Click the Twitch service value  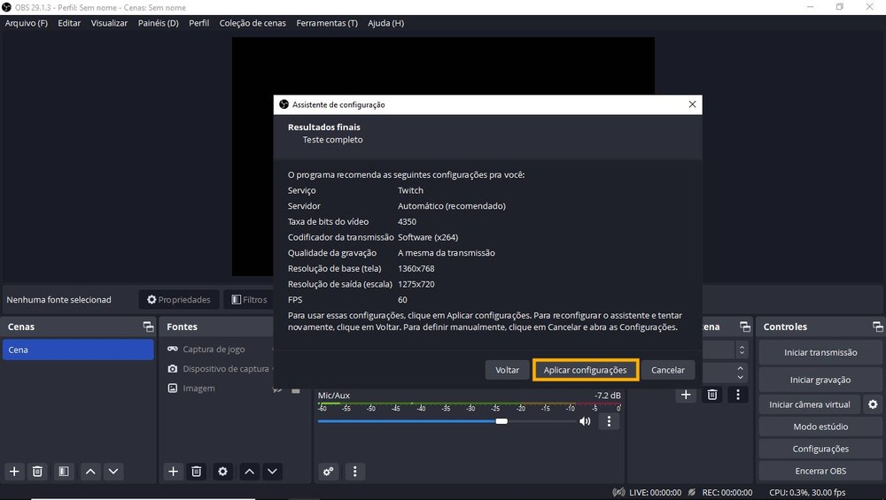point(410,190)
